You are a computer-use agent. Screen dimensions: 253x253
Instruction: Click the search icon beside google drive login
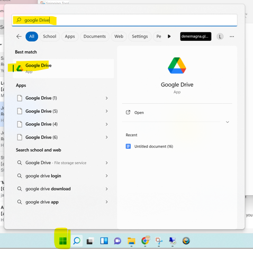(x=20, y=176)
